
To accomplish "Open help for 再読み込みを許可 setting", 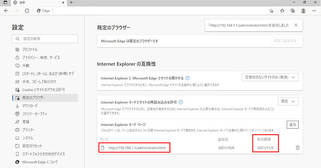I will (181, 102).
